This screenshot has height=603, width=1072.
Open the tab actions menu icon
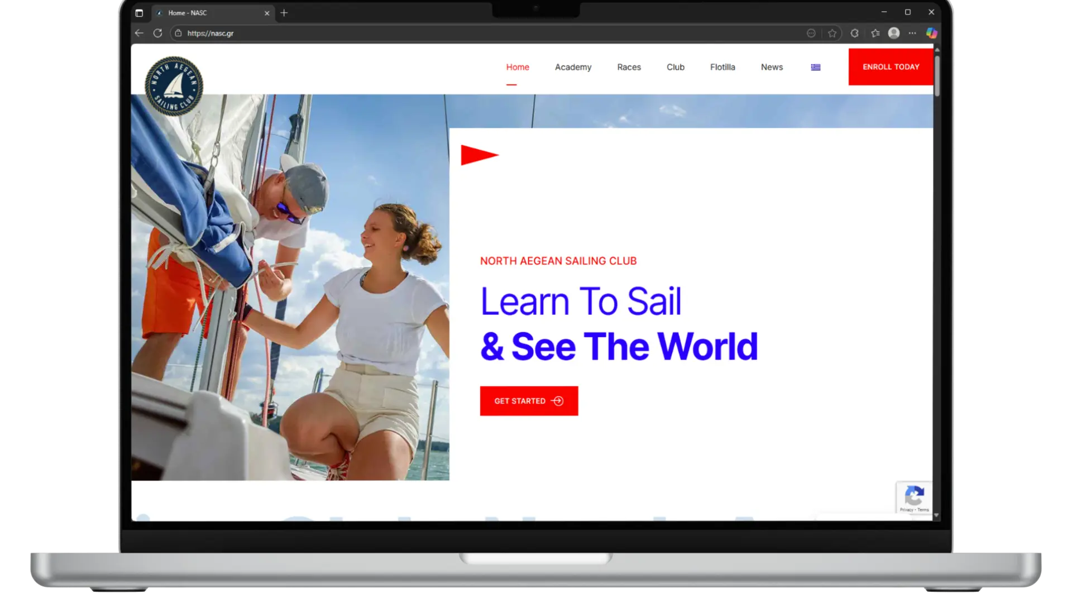click(x=140, y=13)
